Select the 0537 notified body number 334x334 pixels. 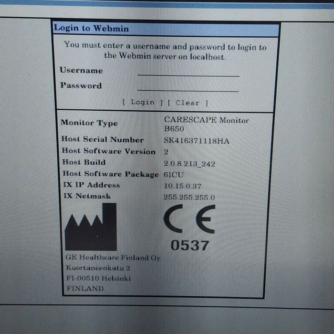pyautogui.click(x=189, y=246)
